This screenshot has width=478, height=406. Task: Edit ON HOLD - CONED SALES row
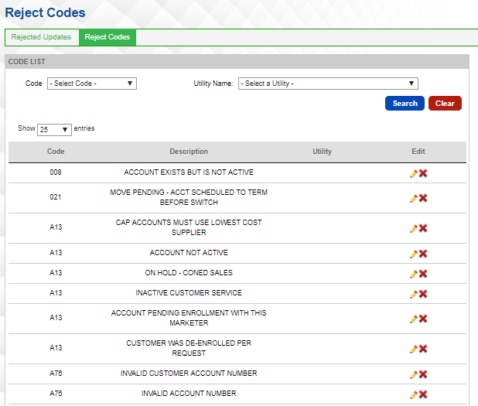coord(413,274)
